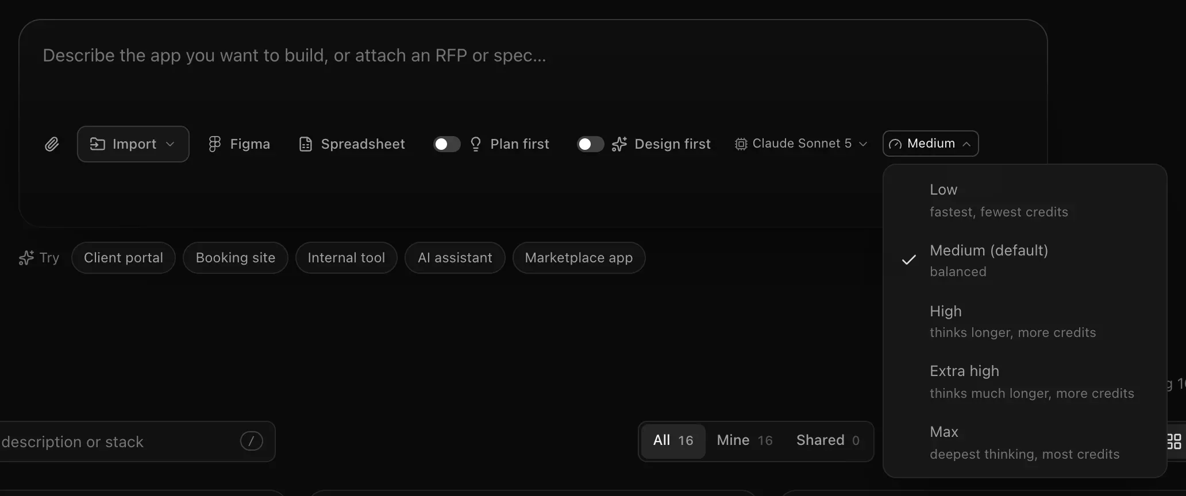Click the slash shortcut icon in search

point(252,441)
